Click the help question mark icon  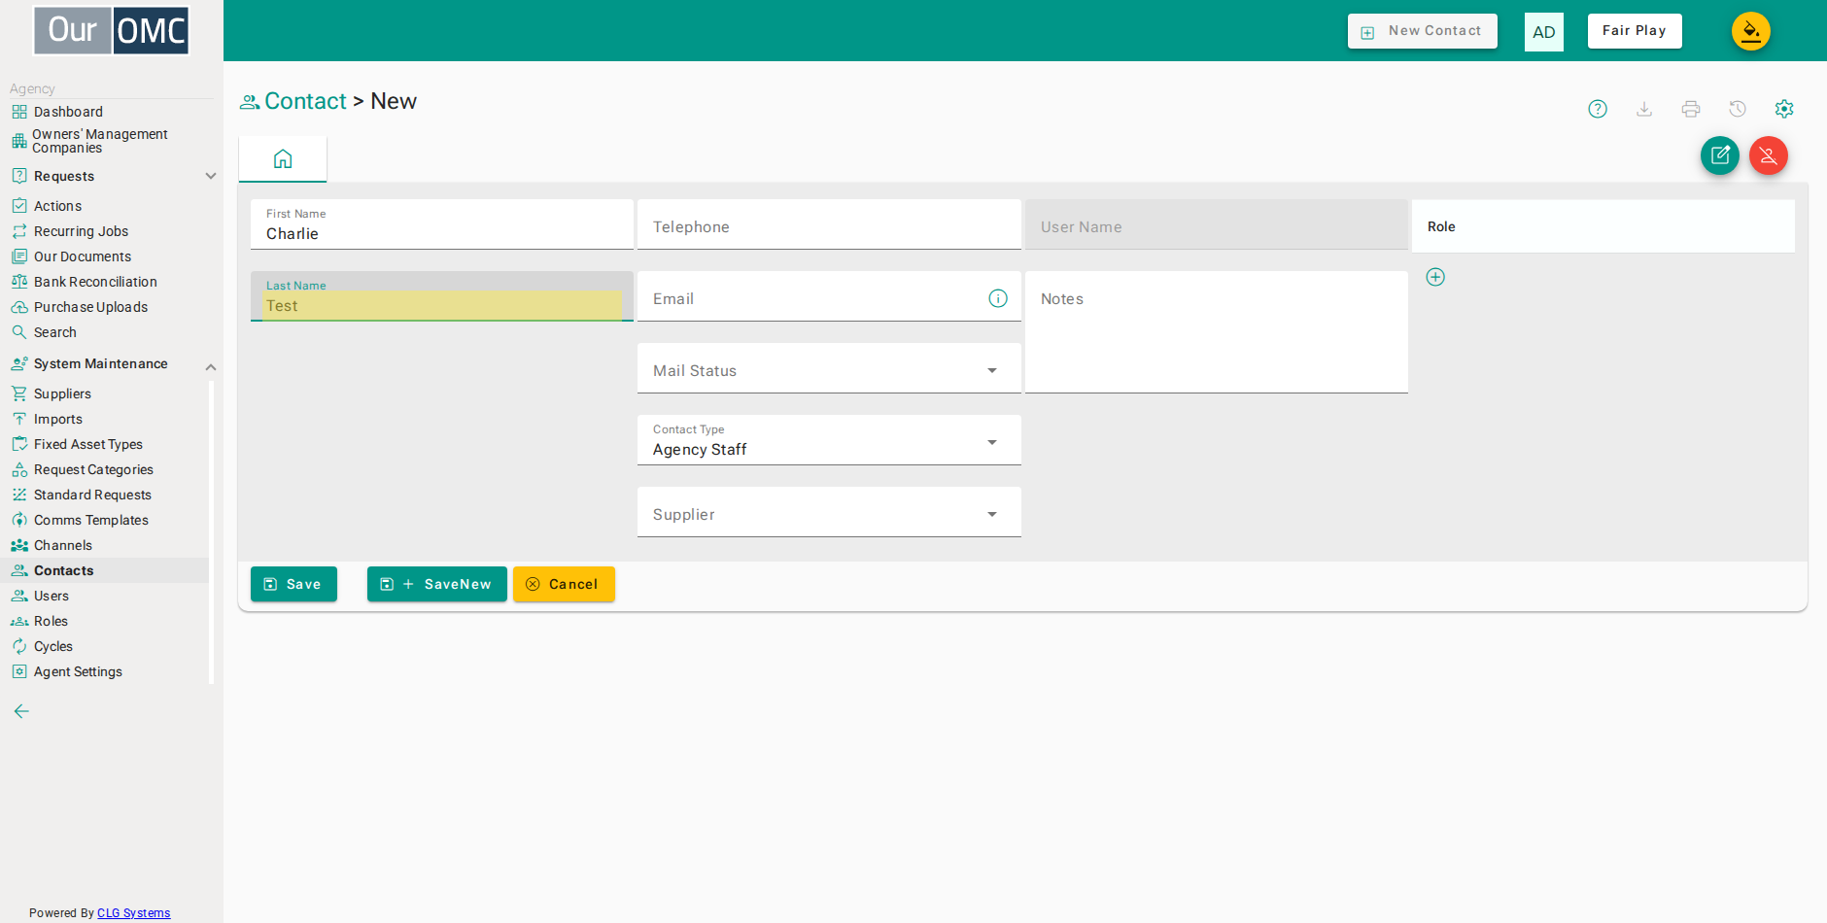[1598, 109]
